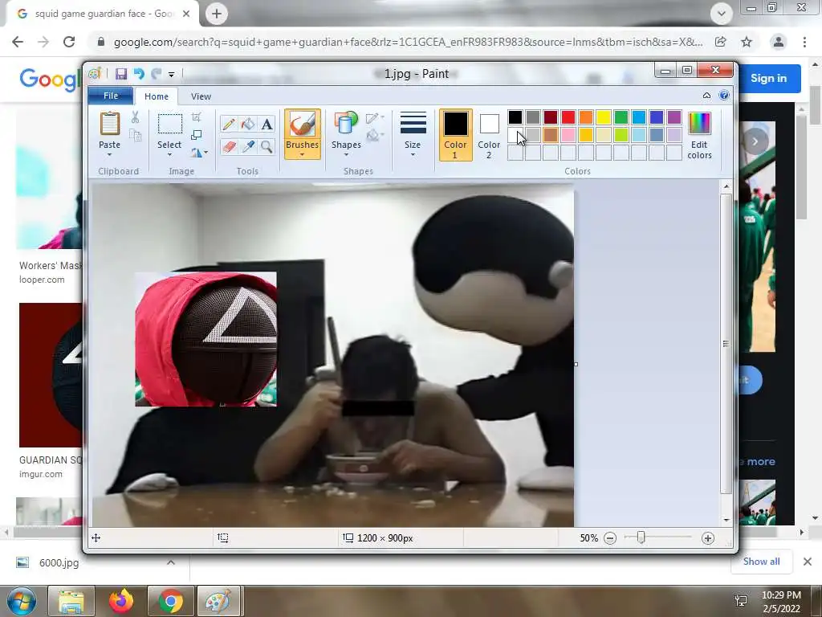Click the Undo arrow in Paint title bar
Screen dimensions: 822x617
tap(139, 74)
